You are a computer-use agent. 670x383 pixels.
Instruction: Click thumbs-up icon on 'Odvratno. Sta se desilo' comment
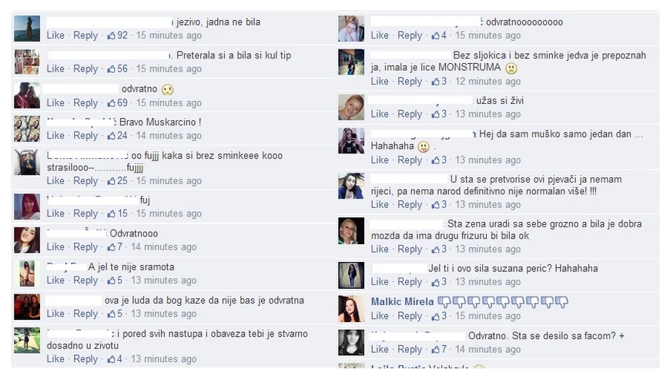pyautogui.click(x=435, y=349)
